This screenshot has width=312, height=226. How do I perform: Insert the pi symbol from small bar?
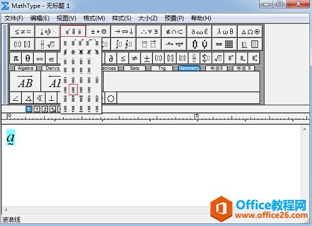click(x=16, y=59)
